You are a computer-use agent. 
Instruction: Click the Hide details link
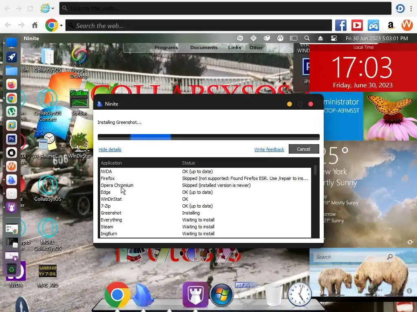click(110, 149)
